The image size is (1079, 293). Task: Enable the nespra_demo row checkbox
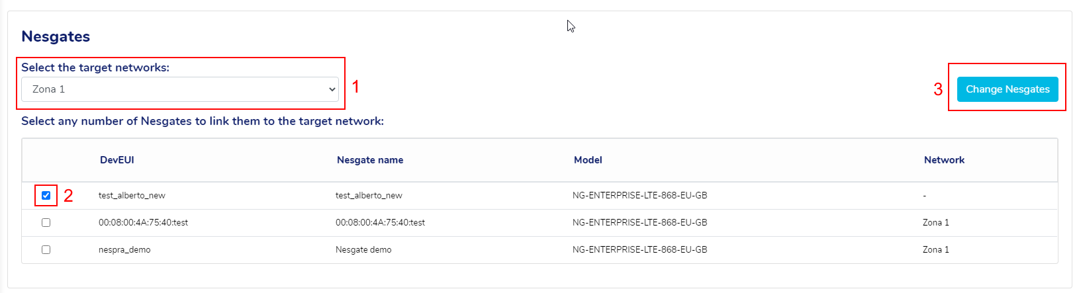46,250
